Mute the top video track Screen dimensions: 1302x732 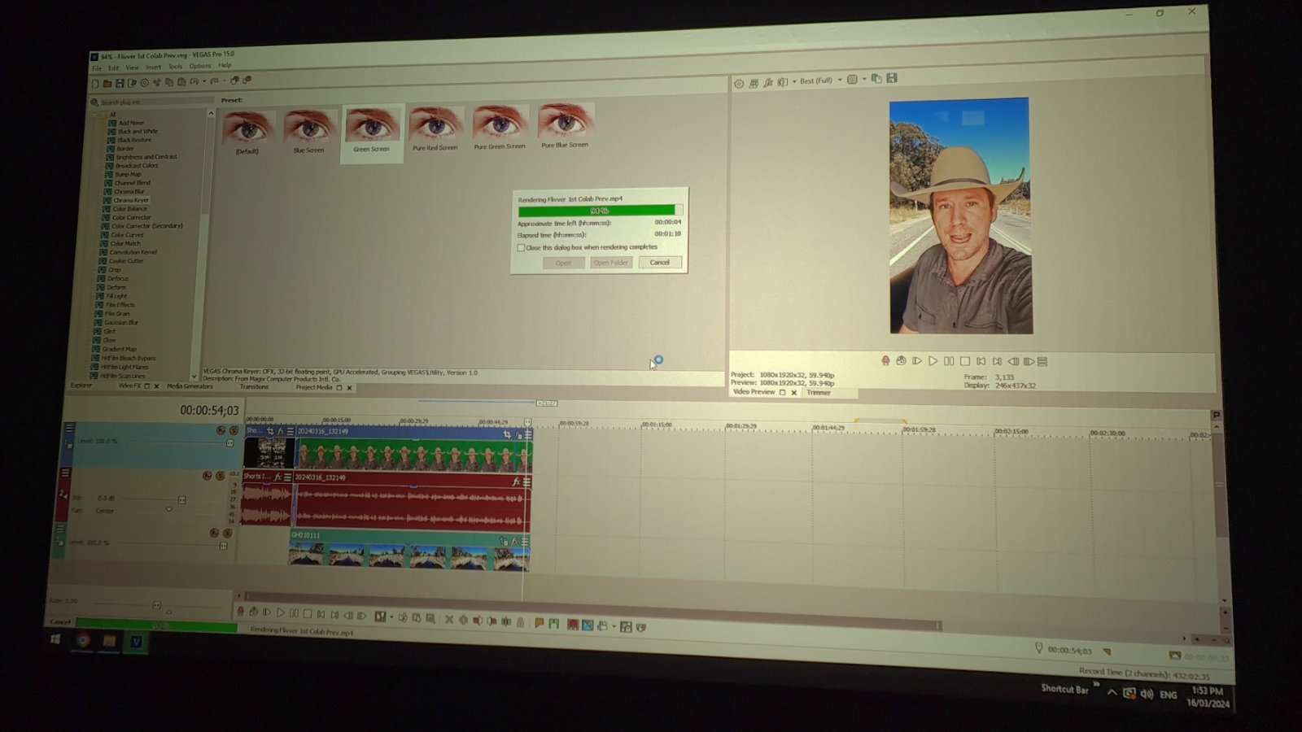[x=221, y=430]
